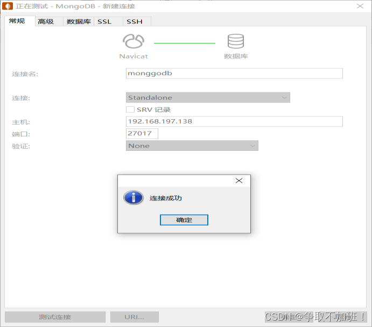Image resolution: width=372 pixels, height=327 pixels.
Task: Click the 验证: label
Action: 21,147
